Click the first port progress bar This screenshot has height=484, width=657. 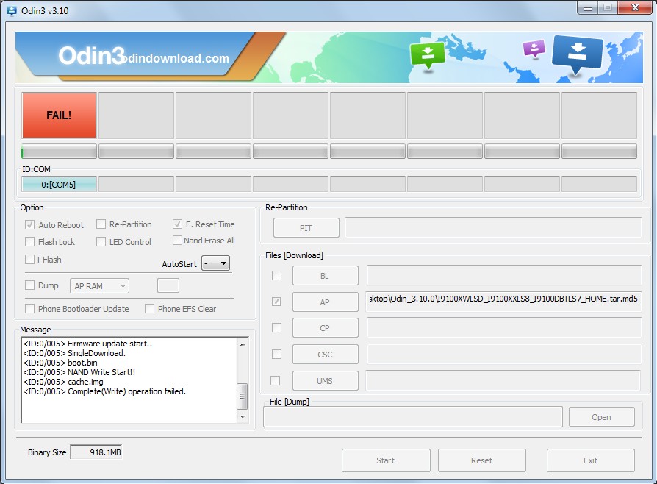59,152
